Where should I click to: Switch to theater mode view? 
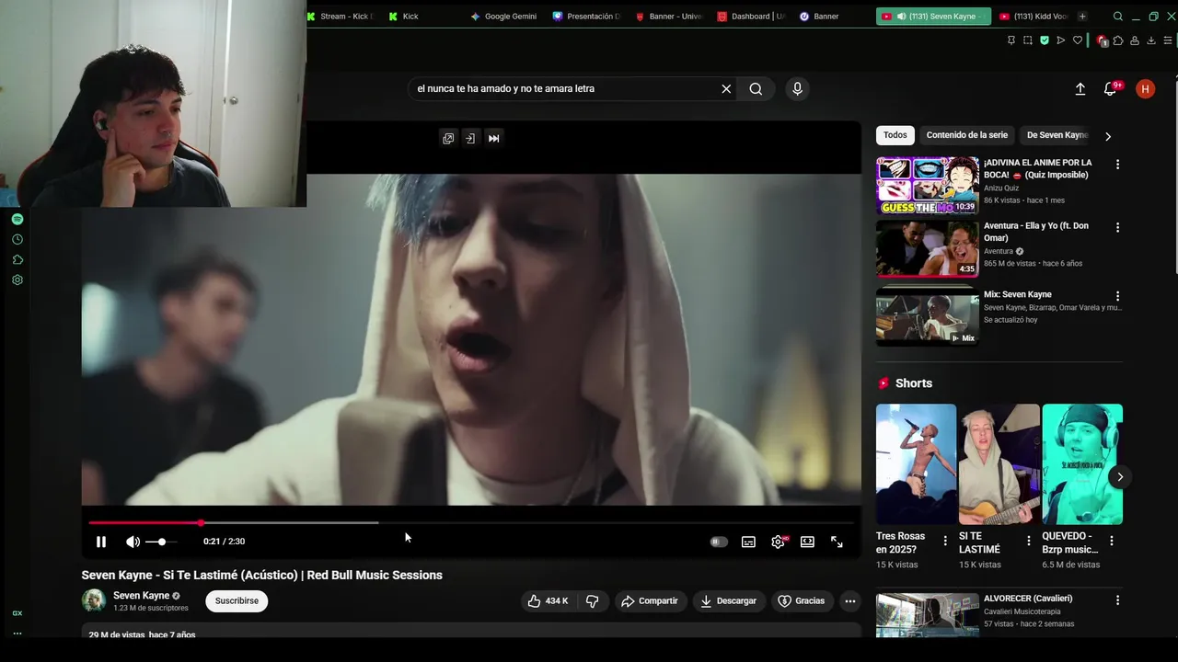pos(807,542)
